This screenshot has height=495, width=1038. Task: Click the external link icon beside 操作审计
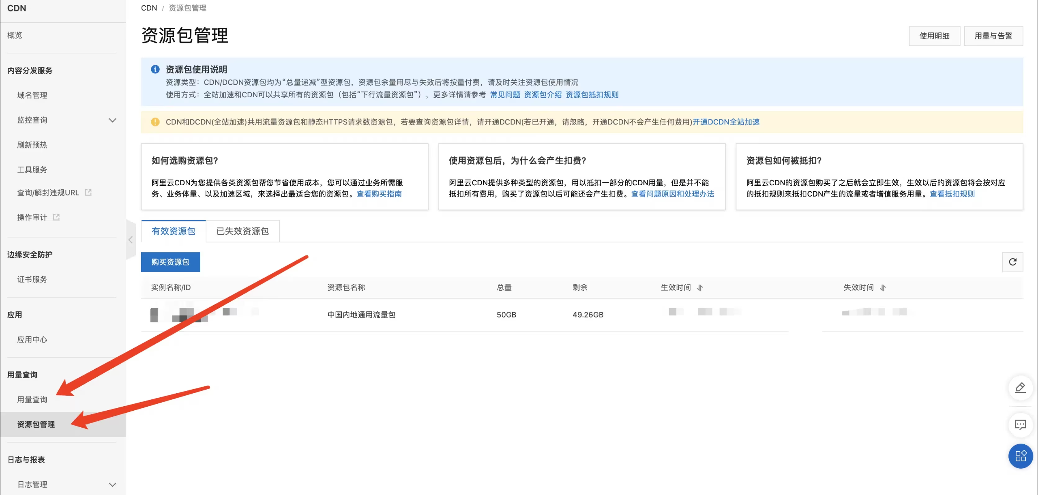[56, 217]
